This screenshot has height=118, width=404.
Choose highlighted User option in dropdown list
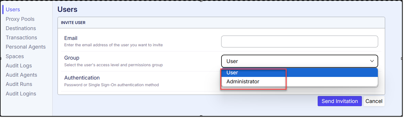232,73
